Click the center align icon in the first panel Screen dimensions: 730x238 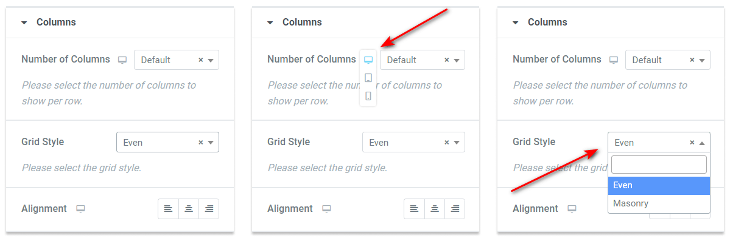click(x=189, y=209)
